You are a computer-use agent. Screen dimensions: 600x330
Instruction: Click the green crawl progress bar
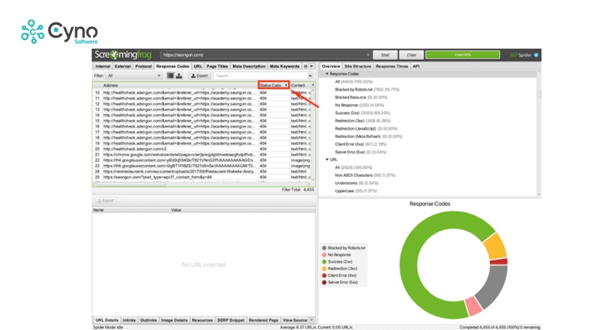pyautogui.click(x=462, y=55)
